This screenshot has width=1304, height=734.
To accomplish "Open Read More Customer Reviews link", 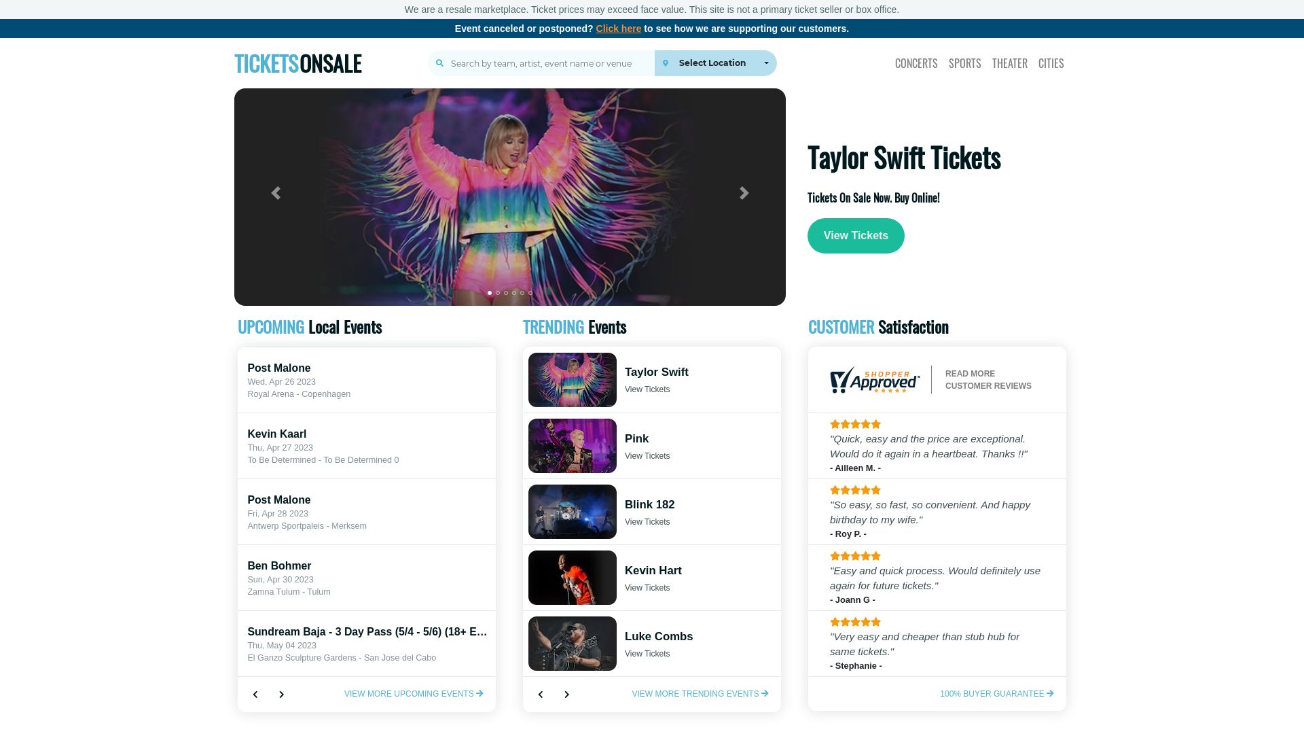I will pyautogui.click(x=988, y=380).
